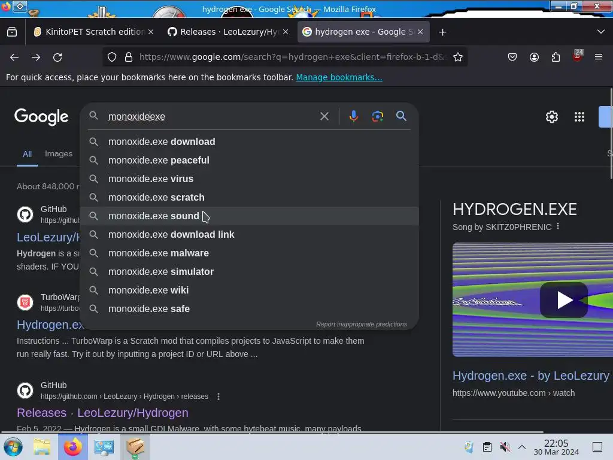The height and width of the screenshot is (460, 613).
Task: Click the page vertical scrollbar
Action: [611, 133]
